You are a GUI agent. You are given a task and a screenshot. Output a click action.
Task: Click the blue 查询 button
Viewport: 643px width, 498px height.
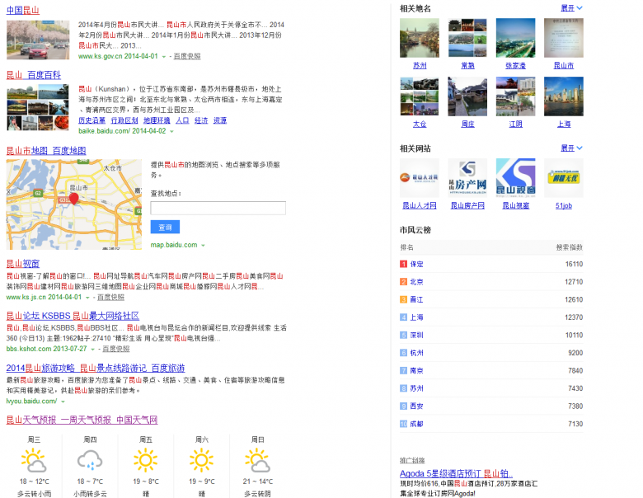click(165, 227)
